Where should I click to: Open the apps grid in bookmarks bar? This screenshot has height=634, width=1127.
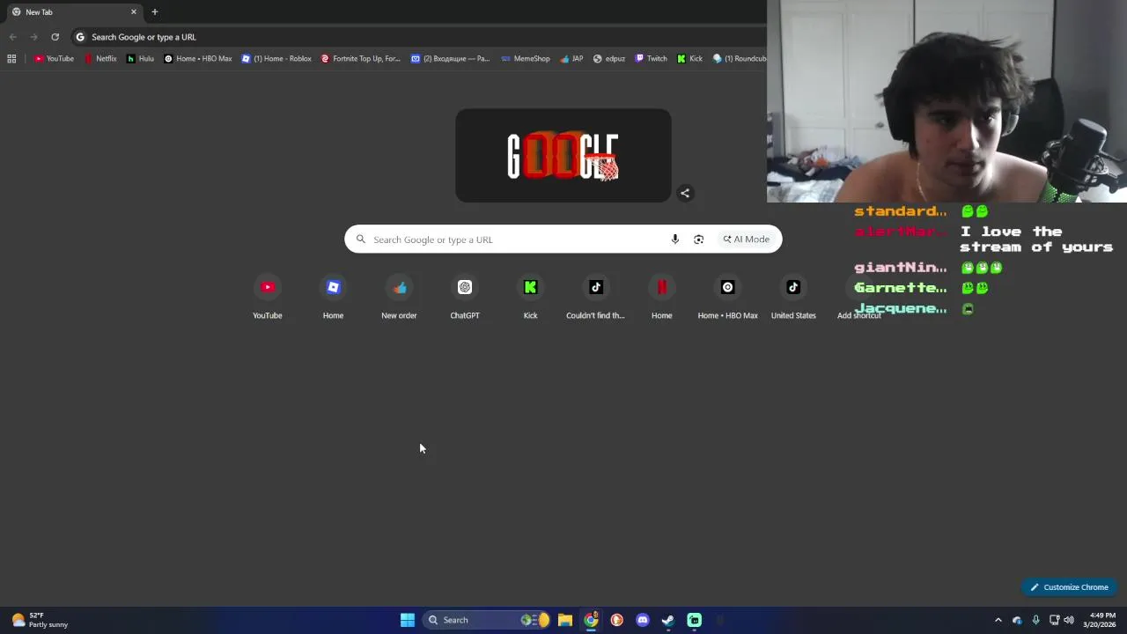click(x=11, y=59)
